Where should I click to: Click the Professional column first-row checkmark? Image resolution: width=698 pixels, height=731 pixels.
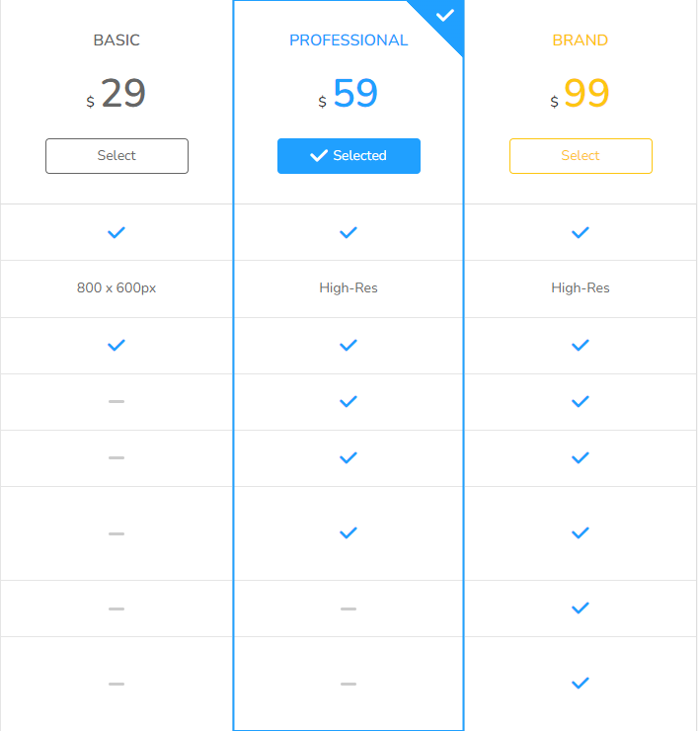349,232
